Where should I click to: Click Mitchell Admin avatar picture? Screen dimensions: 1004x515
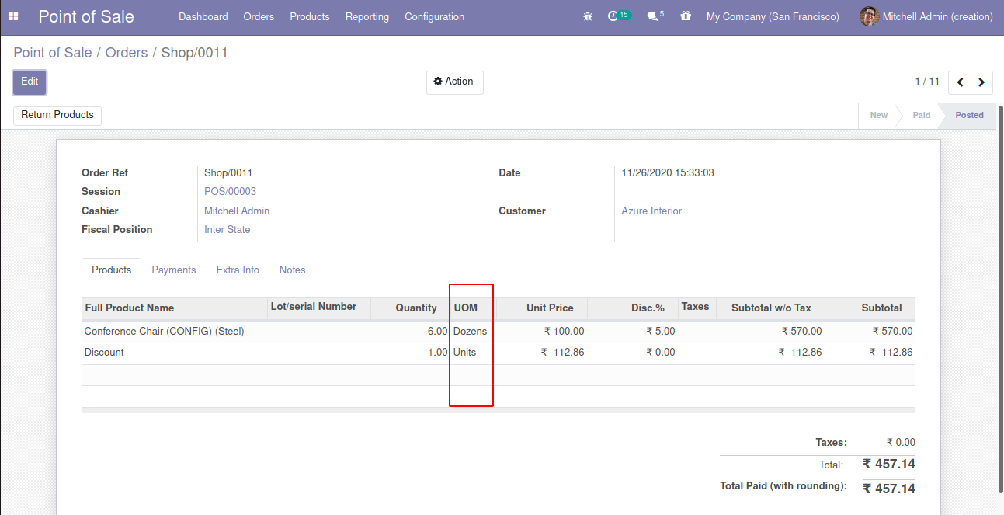click(x=869, y=16)
